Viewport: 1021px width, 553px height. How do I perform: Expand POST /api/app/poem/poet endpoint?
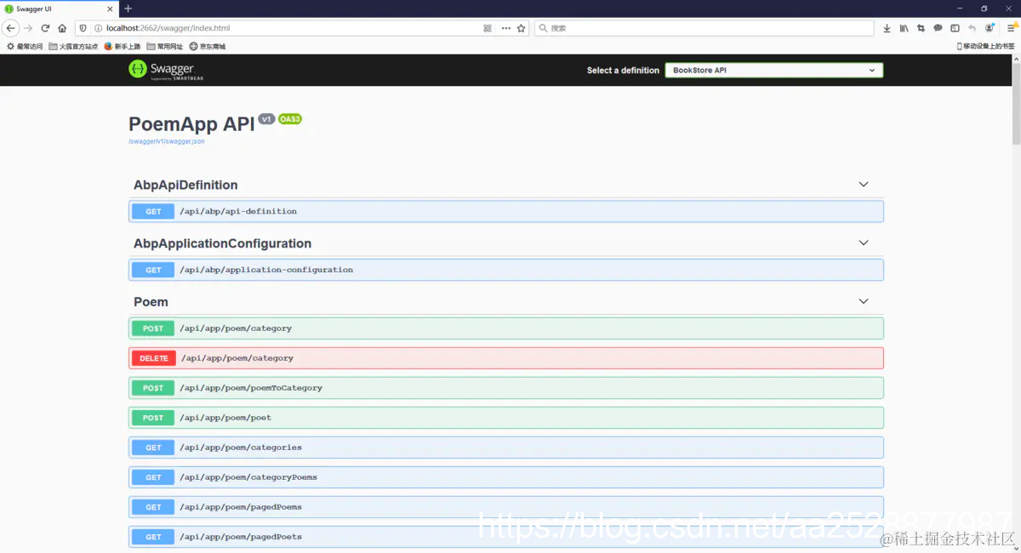(x=506, y=418)
